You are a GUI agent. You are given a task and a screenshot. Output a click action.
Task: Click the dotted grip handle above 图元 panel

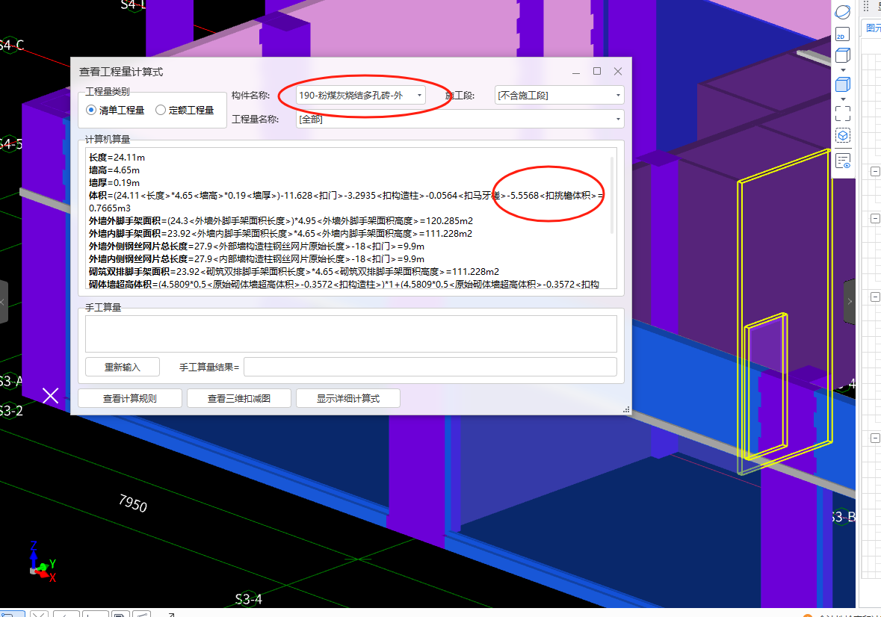click(x=866, y=7)
